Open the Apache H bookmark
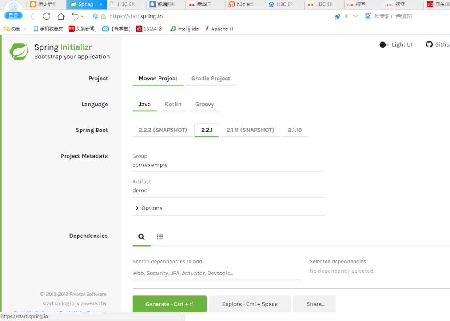450x321 pixels. tap(219, 29)
